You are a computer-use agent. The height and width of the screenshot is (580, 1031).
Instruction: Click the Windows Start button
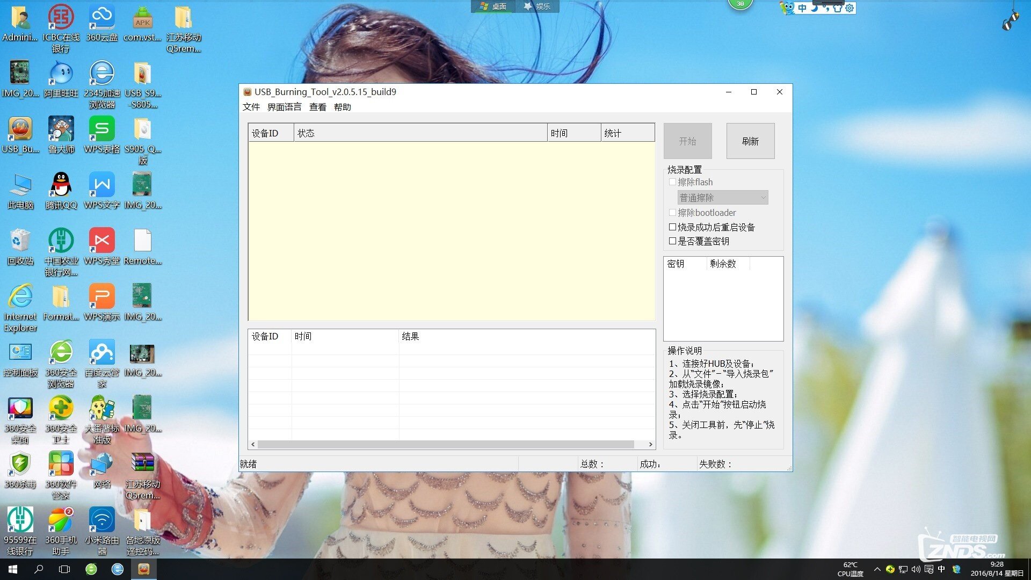pos(13,569)
